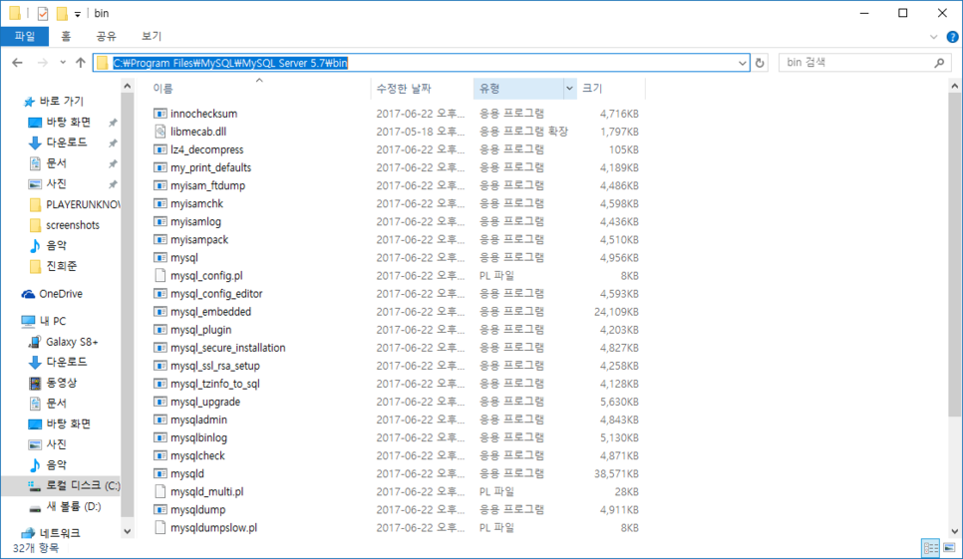Image resolution: width=963 pixels, height=559 pixels.
Task: Open the 파일 ribbon tab
Action: tap(25, 36)
